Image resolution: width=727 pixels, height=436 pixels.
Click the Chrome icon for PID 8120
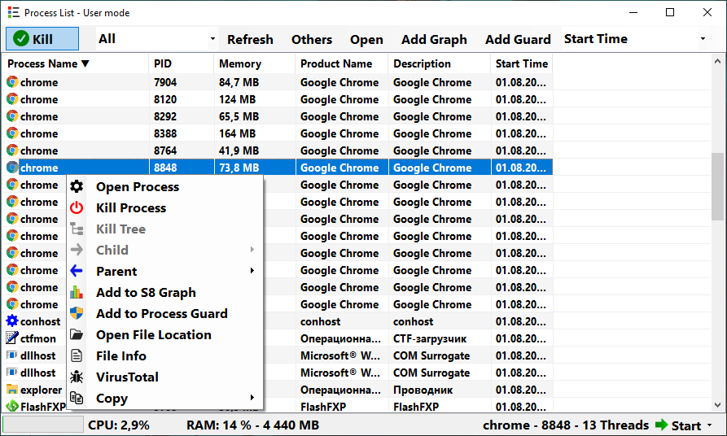tap(12, 99)
